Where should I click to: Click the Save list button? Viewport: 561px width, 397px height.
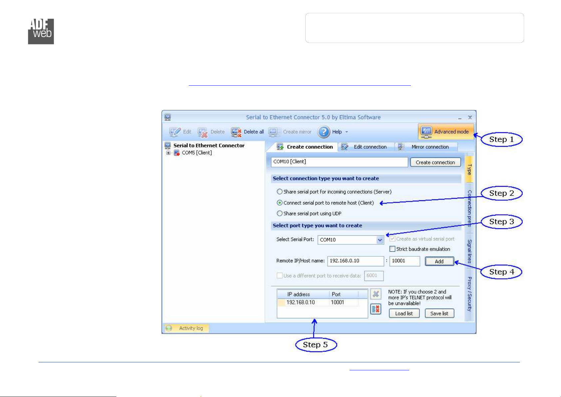click(x=439, y=313)
